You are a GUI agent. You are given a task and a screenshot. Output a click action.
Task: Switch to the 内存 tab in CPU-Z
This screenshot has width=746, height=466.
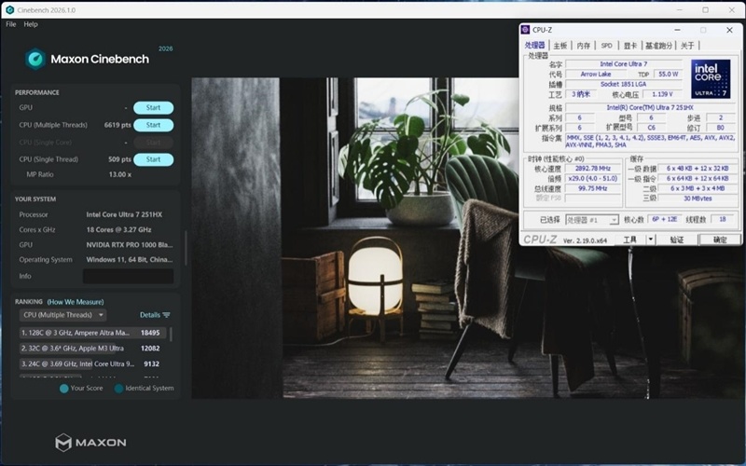[584, 46]
